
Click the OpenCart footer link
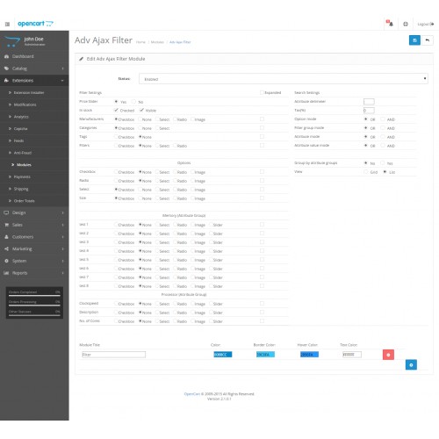192,394
